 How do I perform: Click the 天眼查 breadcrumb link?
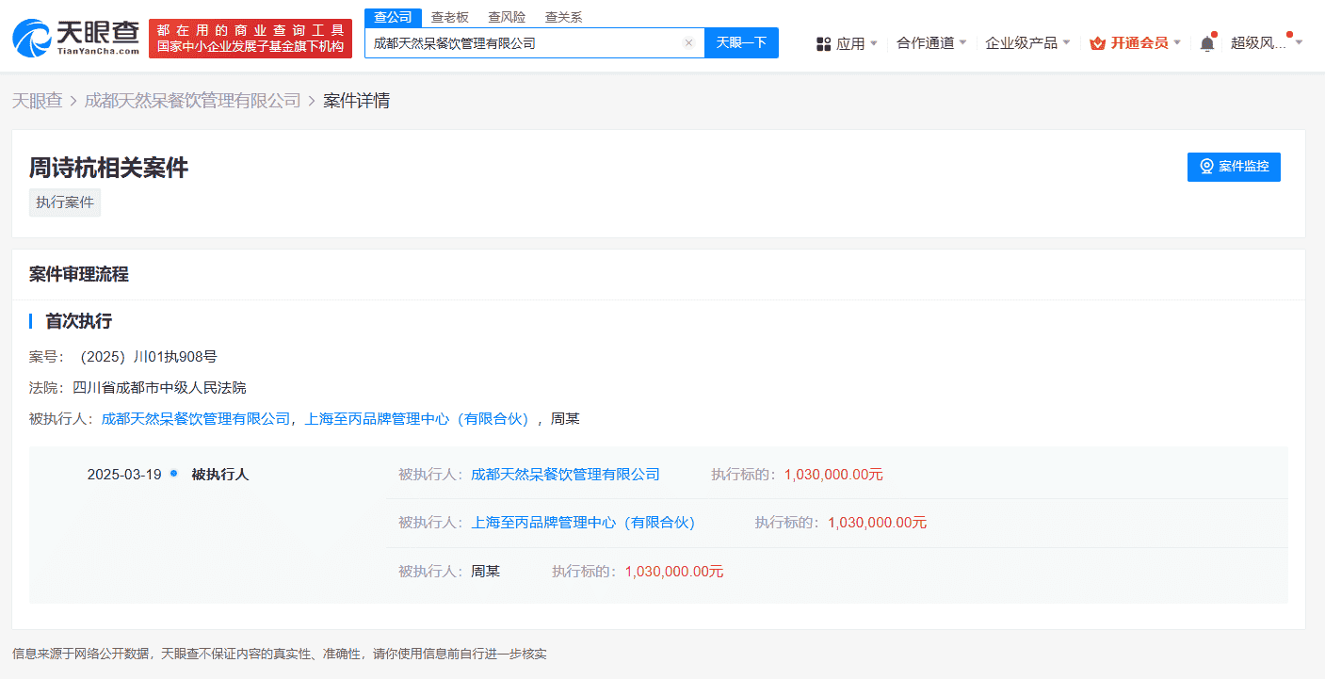38,100
